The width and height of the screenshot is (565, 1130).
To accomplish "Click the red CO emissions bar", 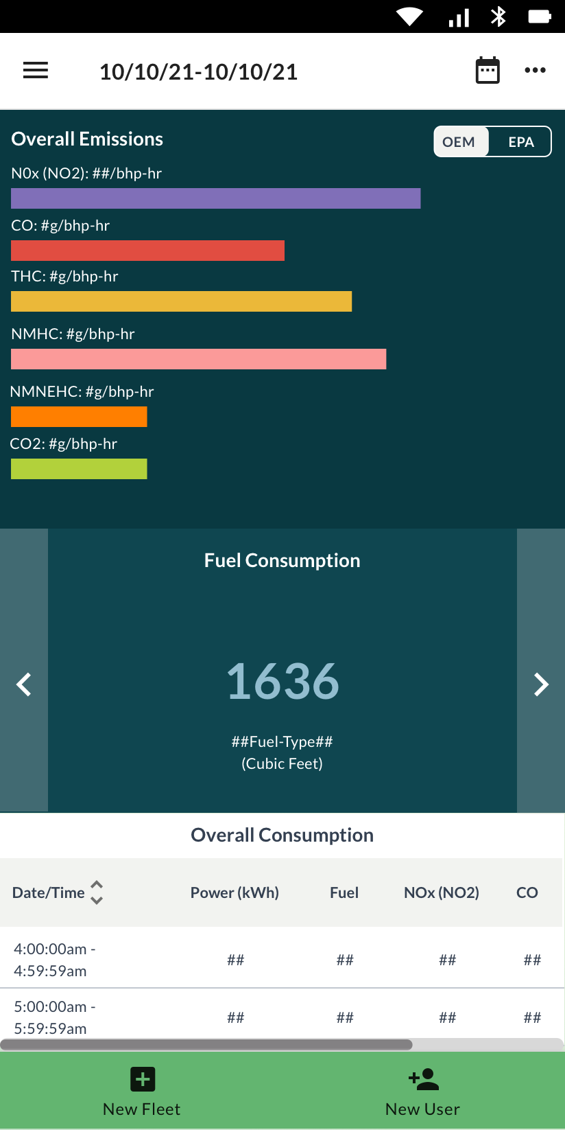I will pyautogui.click(x=147, y=251).
